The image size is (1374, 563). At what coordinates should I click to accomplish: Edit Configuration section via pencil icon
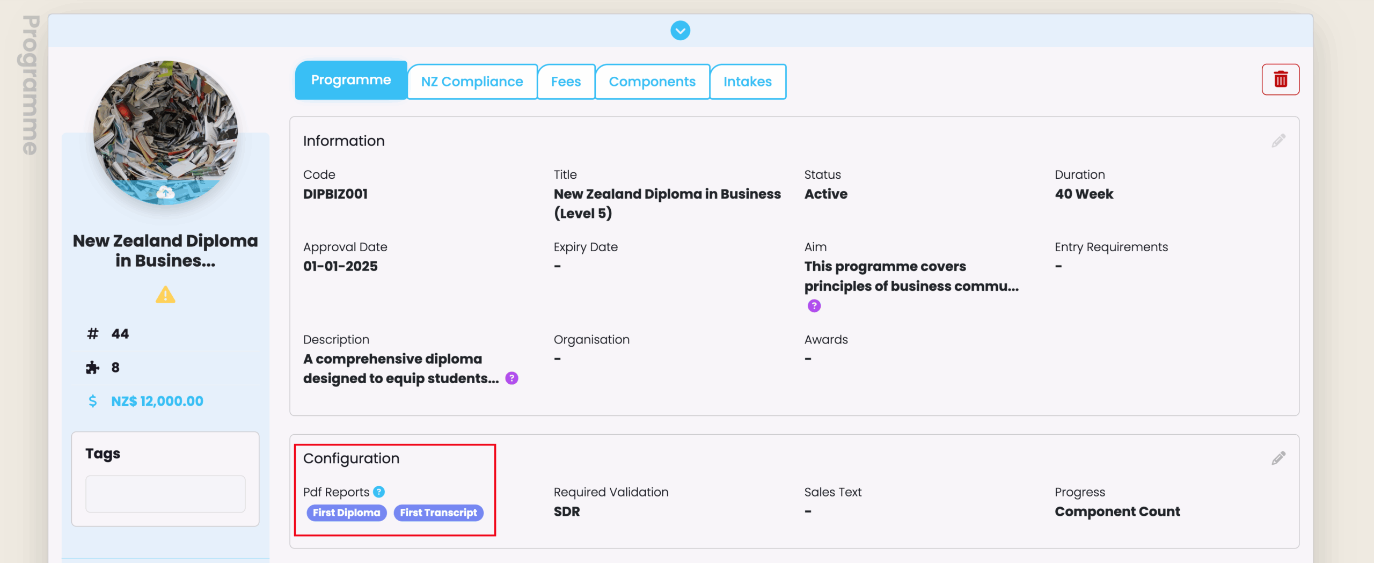pyautogui.click(x=1278, y=458)
